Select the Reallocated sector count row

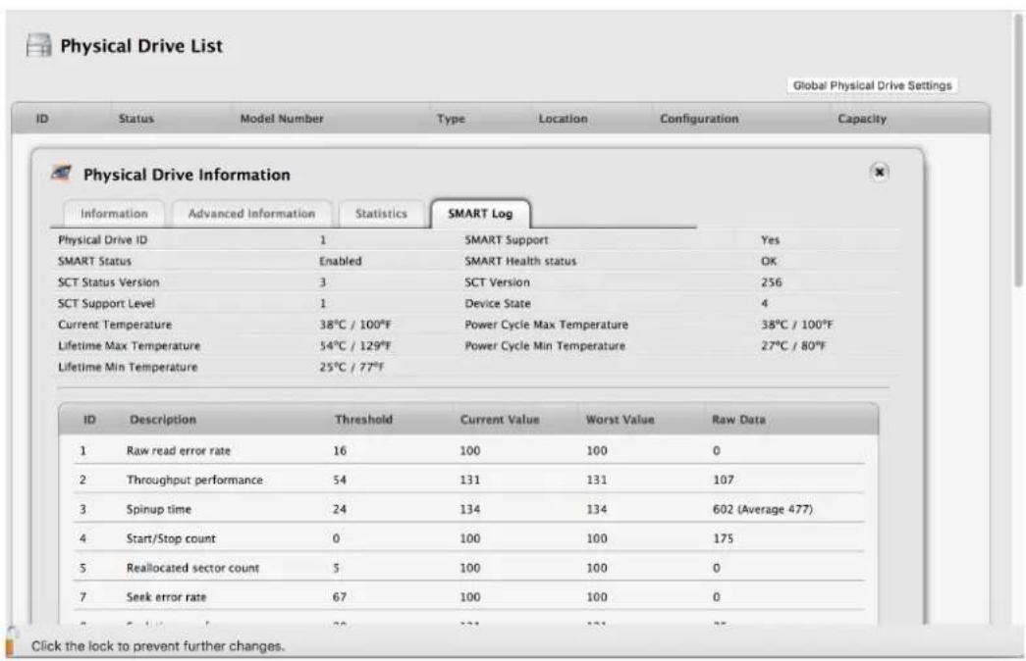[468, 568]
